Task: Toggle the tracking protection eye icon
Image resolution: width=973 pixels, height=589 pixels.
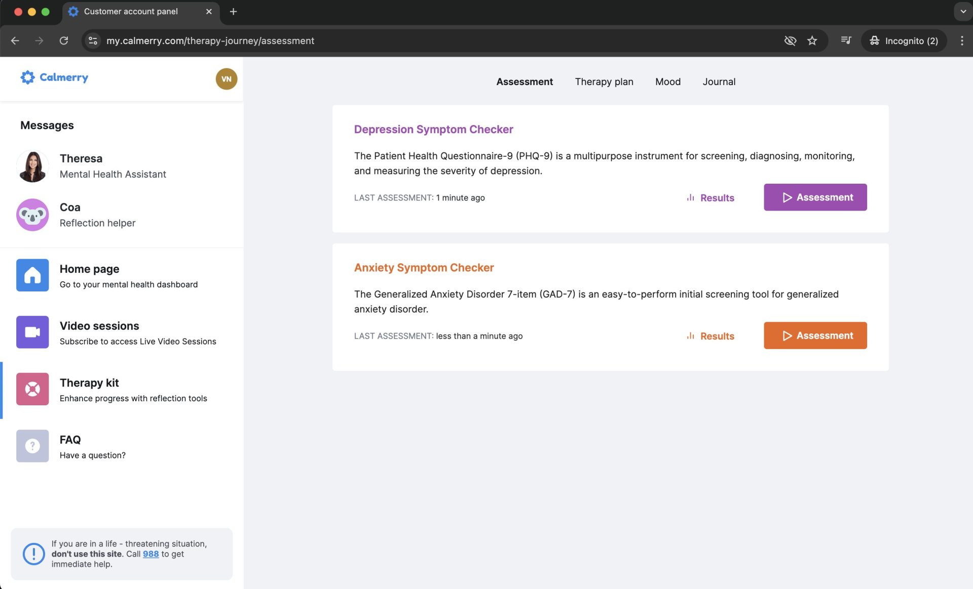Action: tap(790, 40)
